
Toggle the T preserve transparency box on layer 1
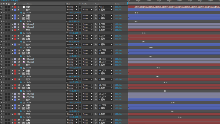[x=80, y=7]
